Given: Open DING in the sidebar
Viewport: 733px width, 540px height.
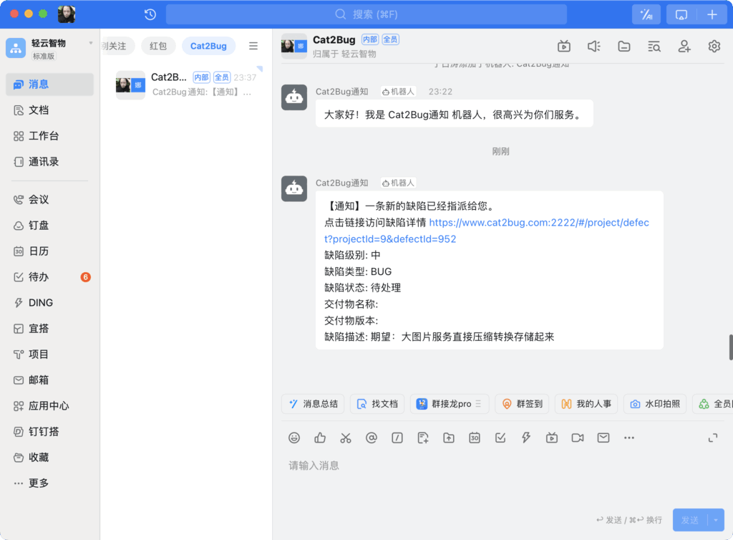Looking at the screenshot, I should click(x=49, y=302).
